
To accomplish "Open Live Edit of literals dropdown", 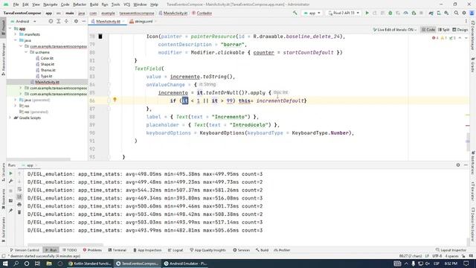I will [x=395, y=30].
